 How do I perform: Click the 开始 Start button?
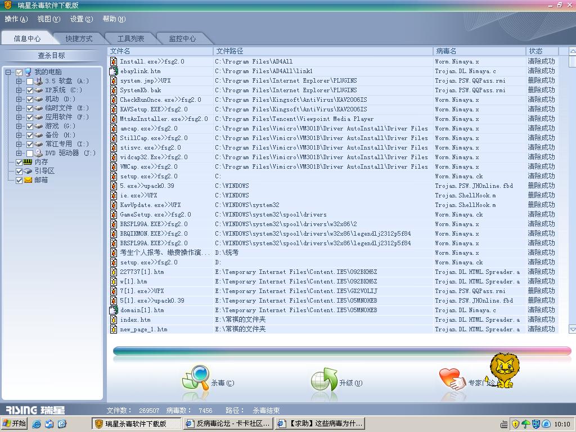coord(15,424)
